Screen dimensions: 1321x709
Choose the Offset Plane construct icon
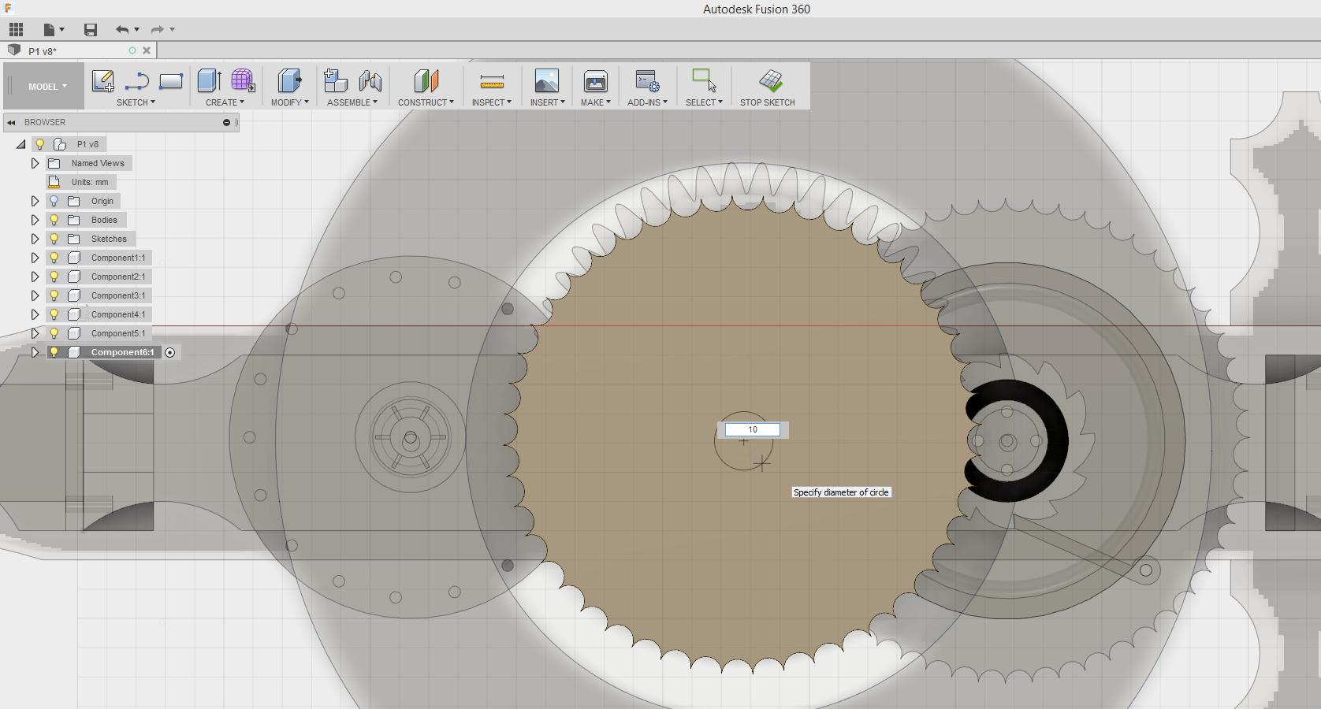426,80
